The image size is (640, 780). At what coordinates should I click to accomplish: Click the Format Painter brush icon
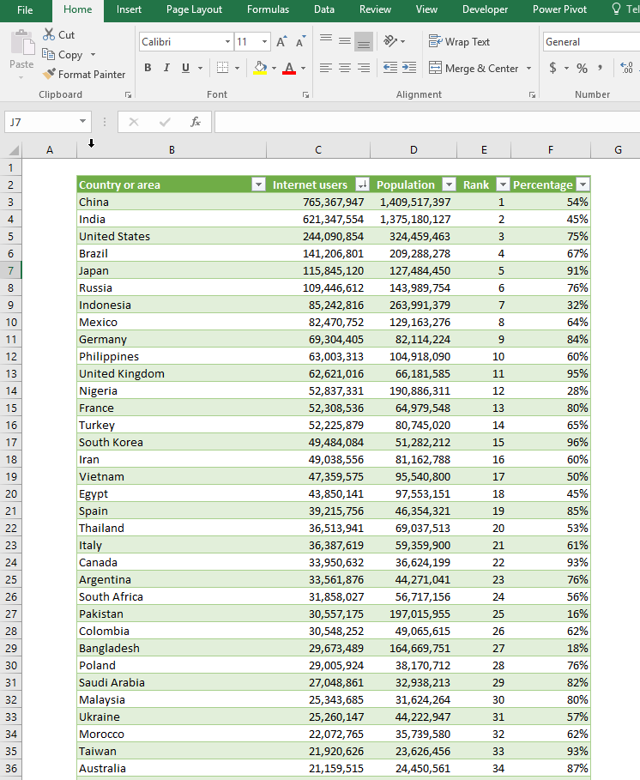click(x=49, y=75)
